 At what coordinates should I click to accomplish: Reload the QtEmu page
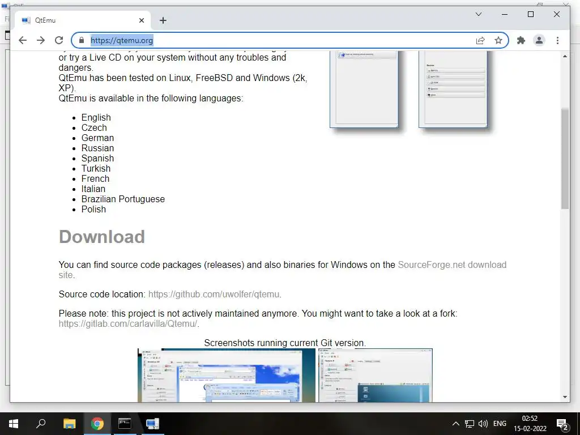tap(59, 40)
